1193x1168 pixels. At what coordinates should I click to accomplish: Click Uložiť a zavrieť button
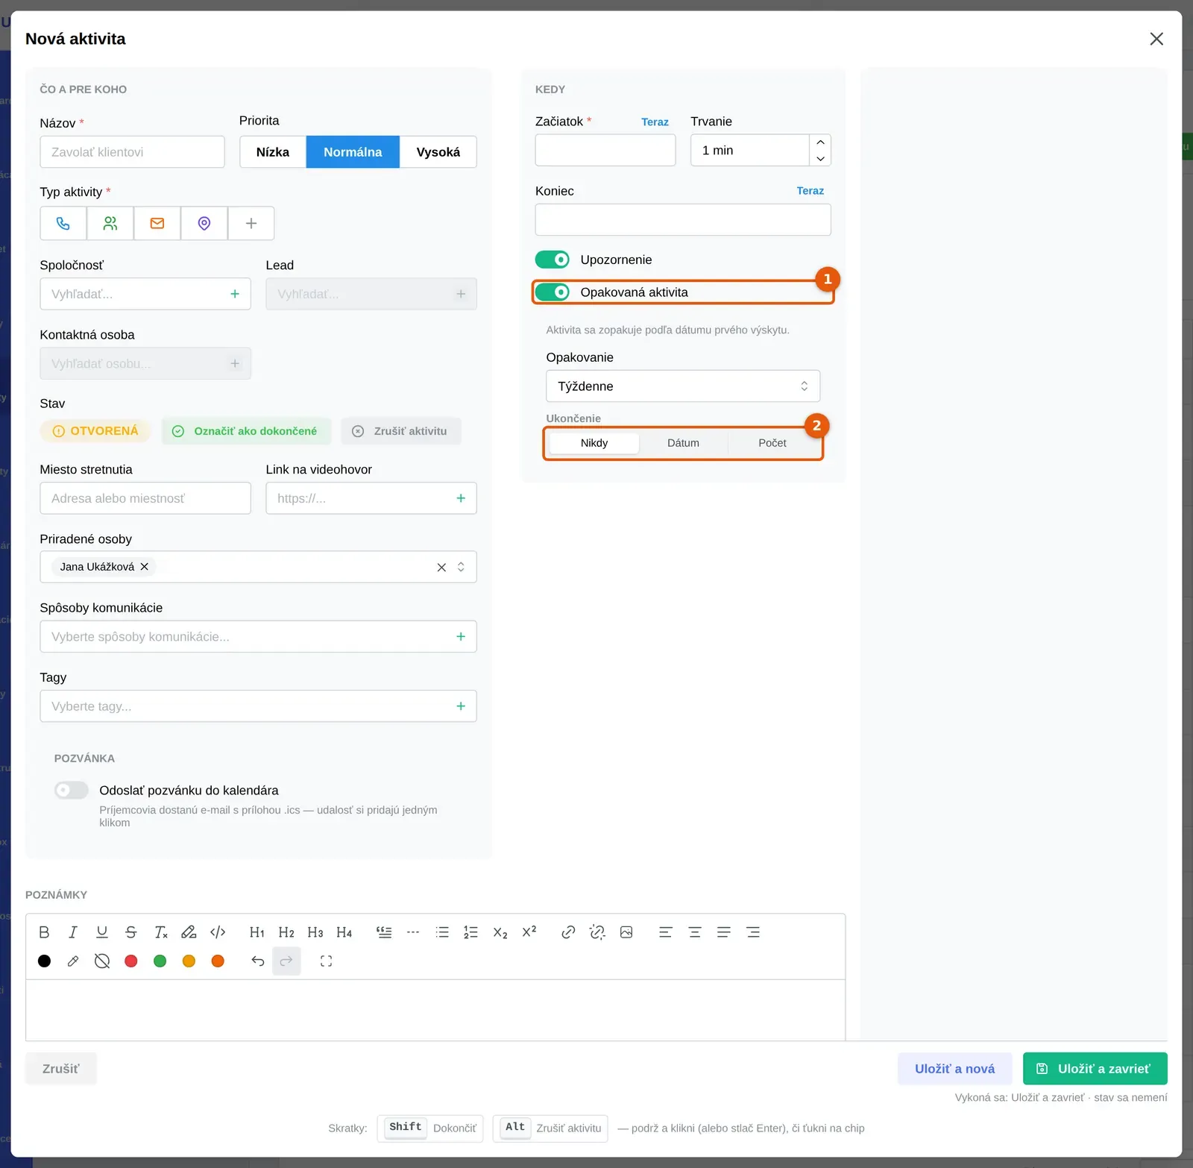[x=1095, y=1069]
